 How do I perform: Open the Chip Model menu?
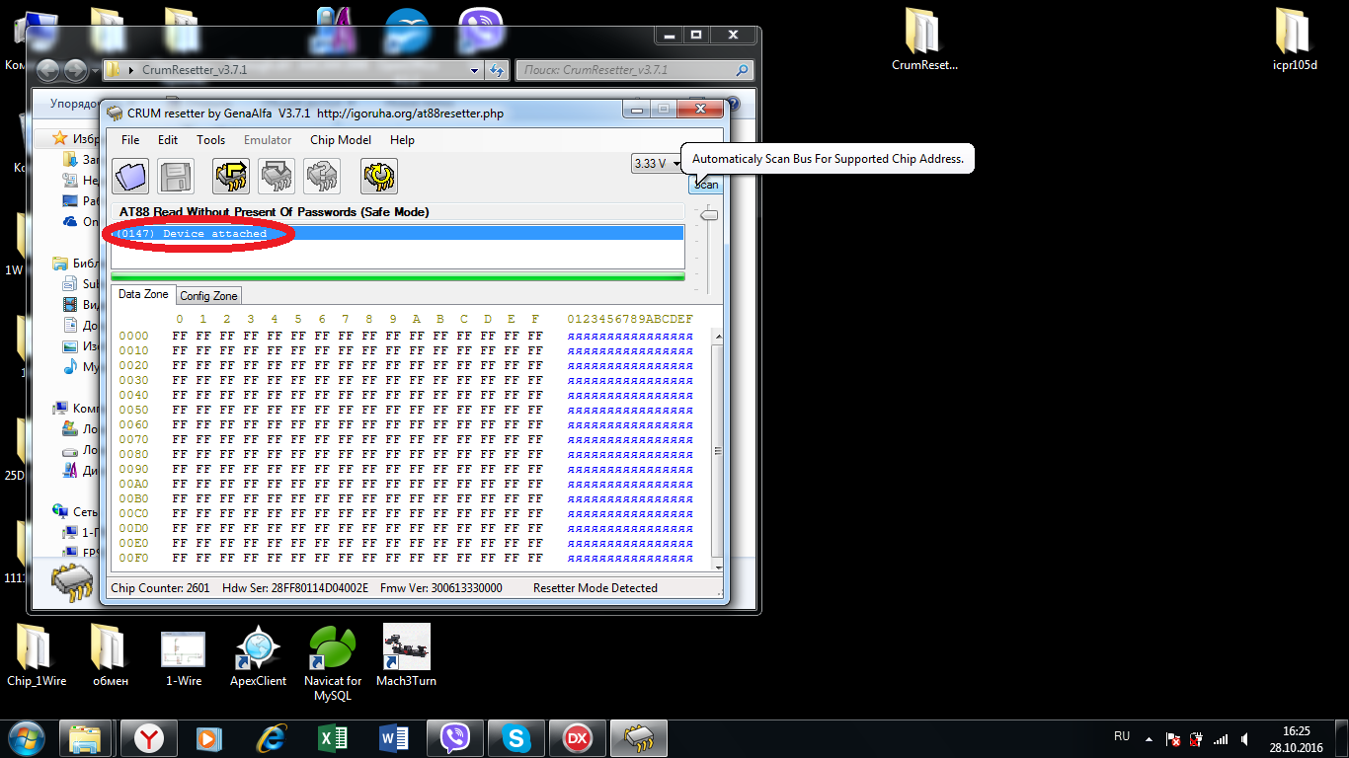pyautogui.click(x=341, y=140)
